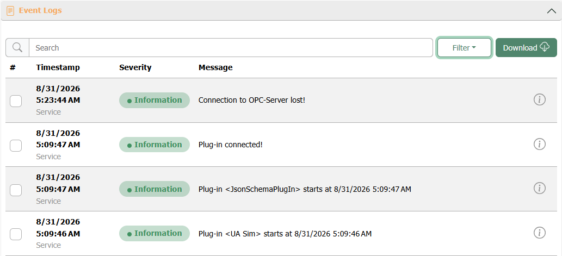Screen dimensions: 562x256
Task: Tick checkbox for UA Sim start entry
Action: pos(16,234)
